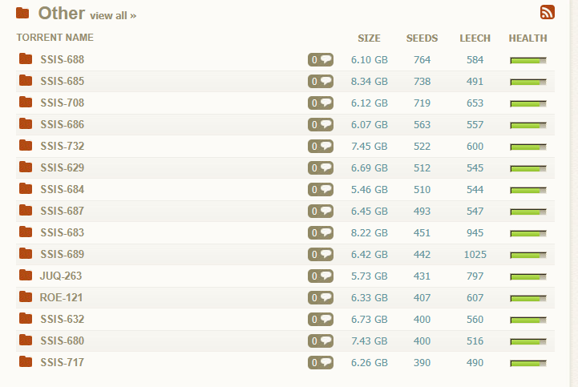Open comments bubble for JUQ-263
The image size is (578, 387).
pyautogui.click(x=321, y=276)
